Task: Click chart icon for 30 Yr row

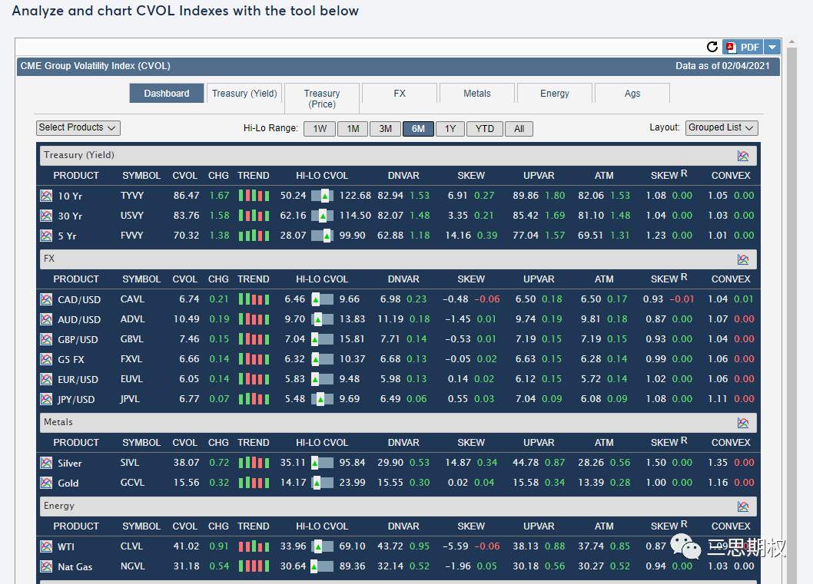Action: point(46,216)
